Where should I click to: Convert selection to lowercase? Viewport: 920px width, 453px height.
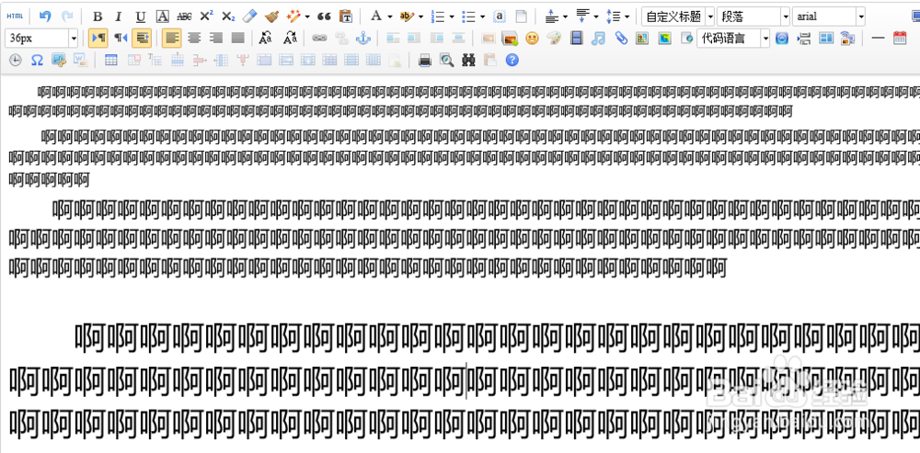[x=291, y=38]
